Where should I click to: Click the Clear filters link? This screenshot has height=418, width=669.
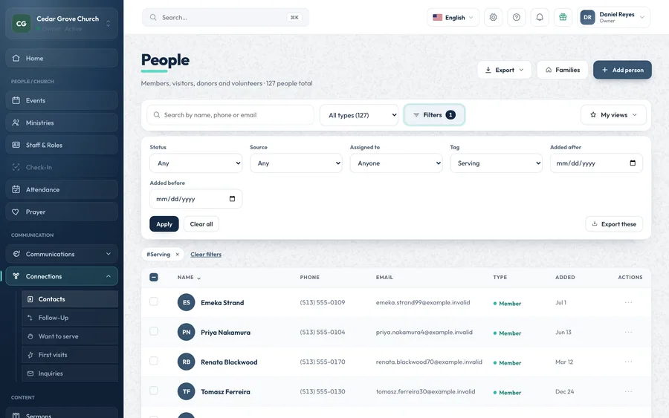[x=206, y=255]
